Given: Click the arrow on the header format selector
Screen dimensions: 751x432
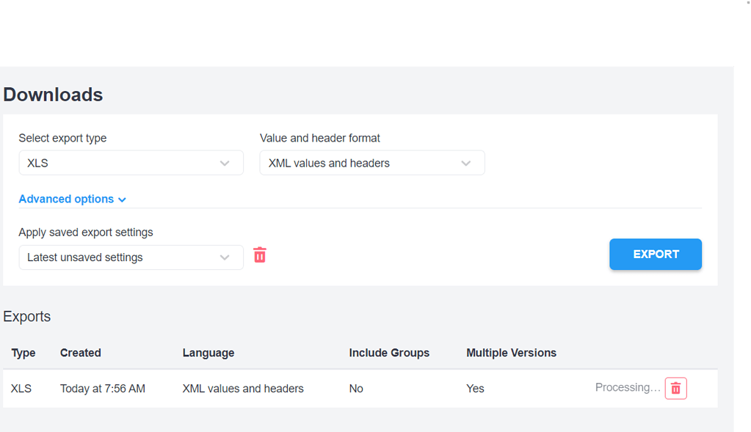Looking at the screenshot, I should (465, 163).
